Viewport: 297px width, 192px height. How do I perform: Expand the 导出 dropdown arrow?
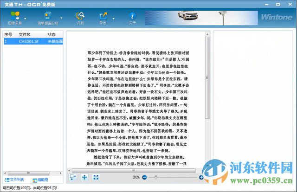coord(113,19)
